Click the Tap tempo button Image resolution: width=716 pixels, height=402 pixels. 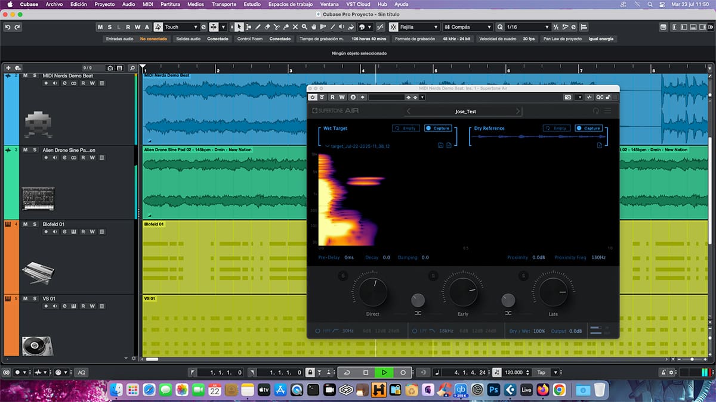pyautogui.click(x=541, y=372)
